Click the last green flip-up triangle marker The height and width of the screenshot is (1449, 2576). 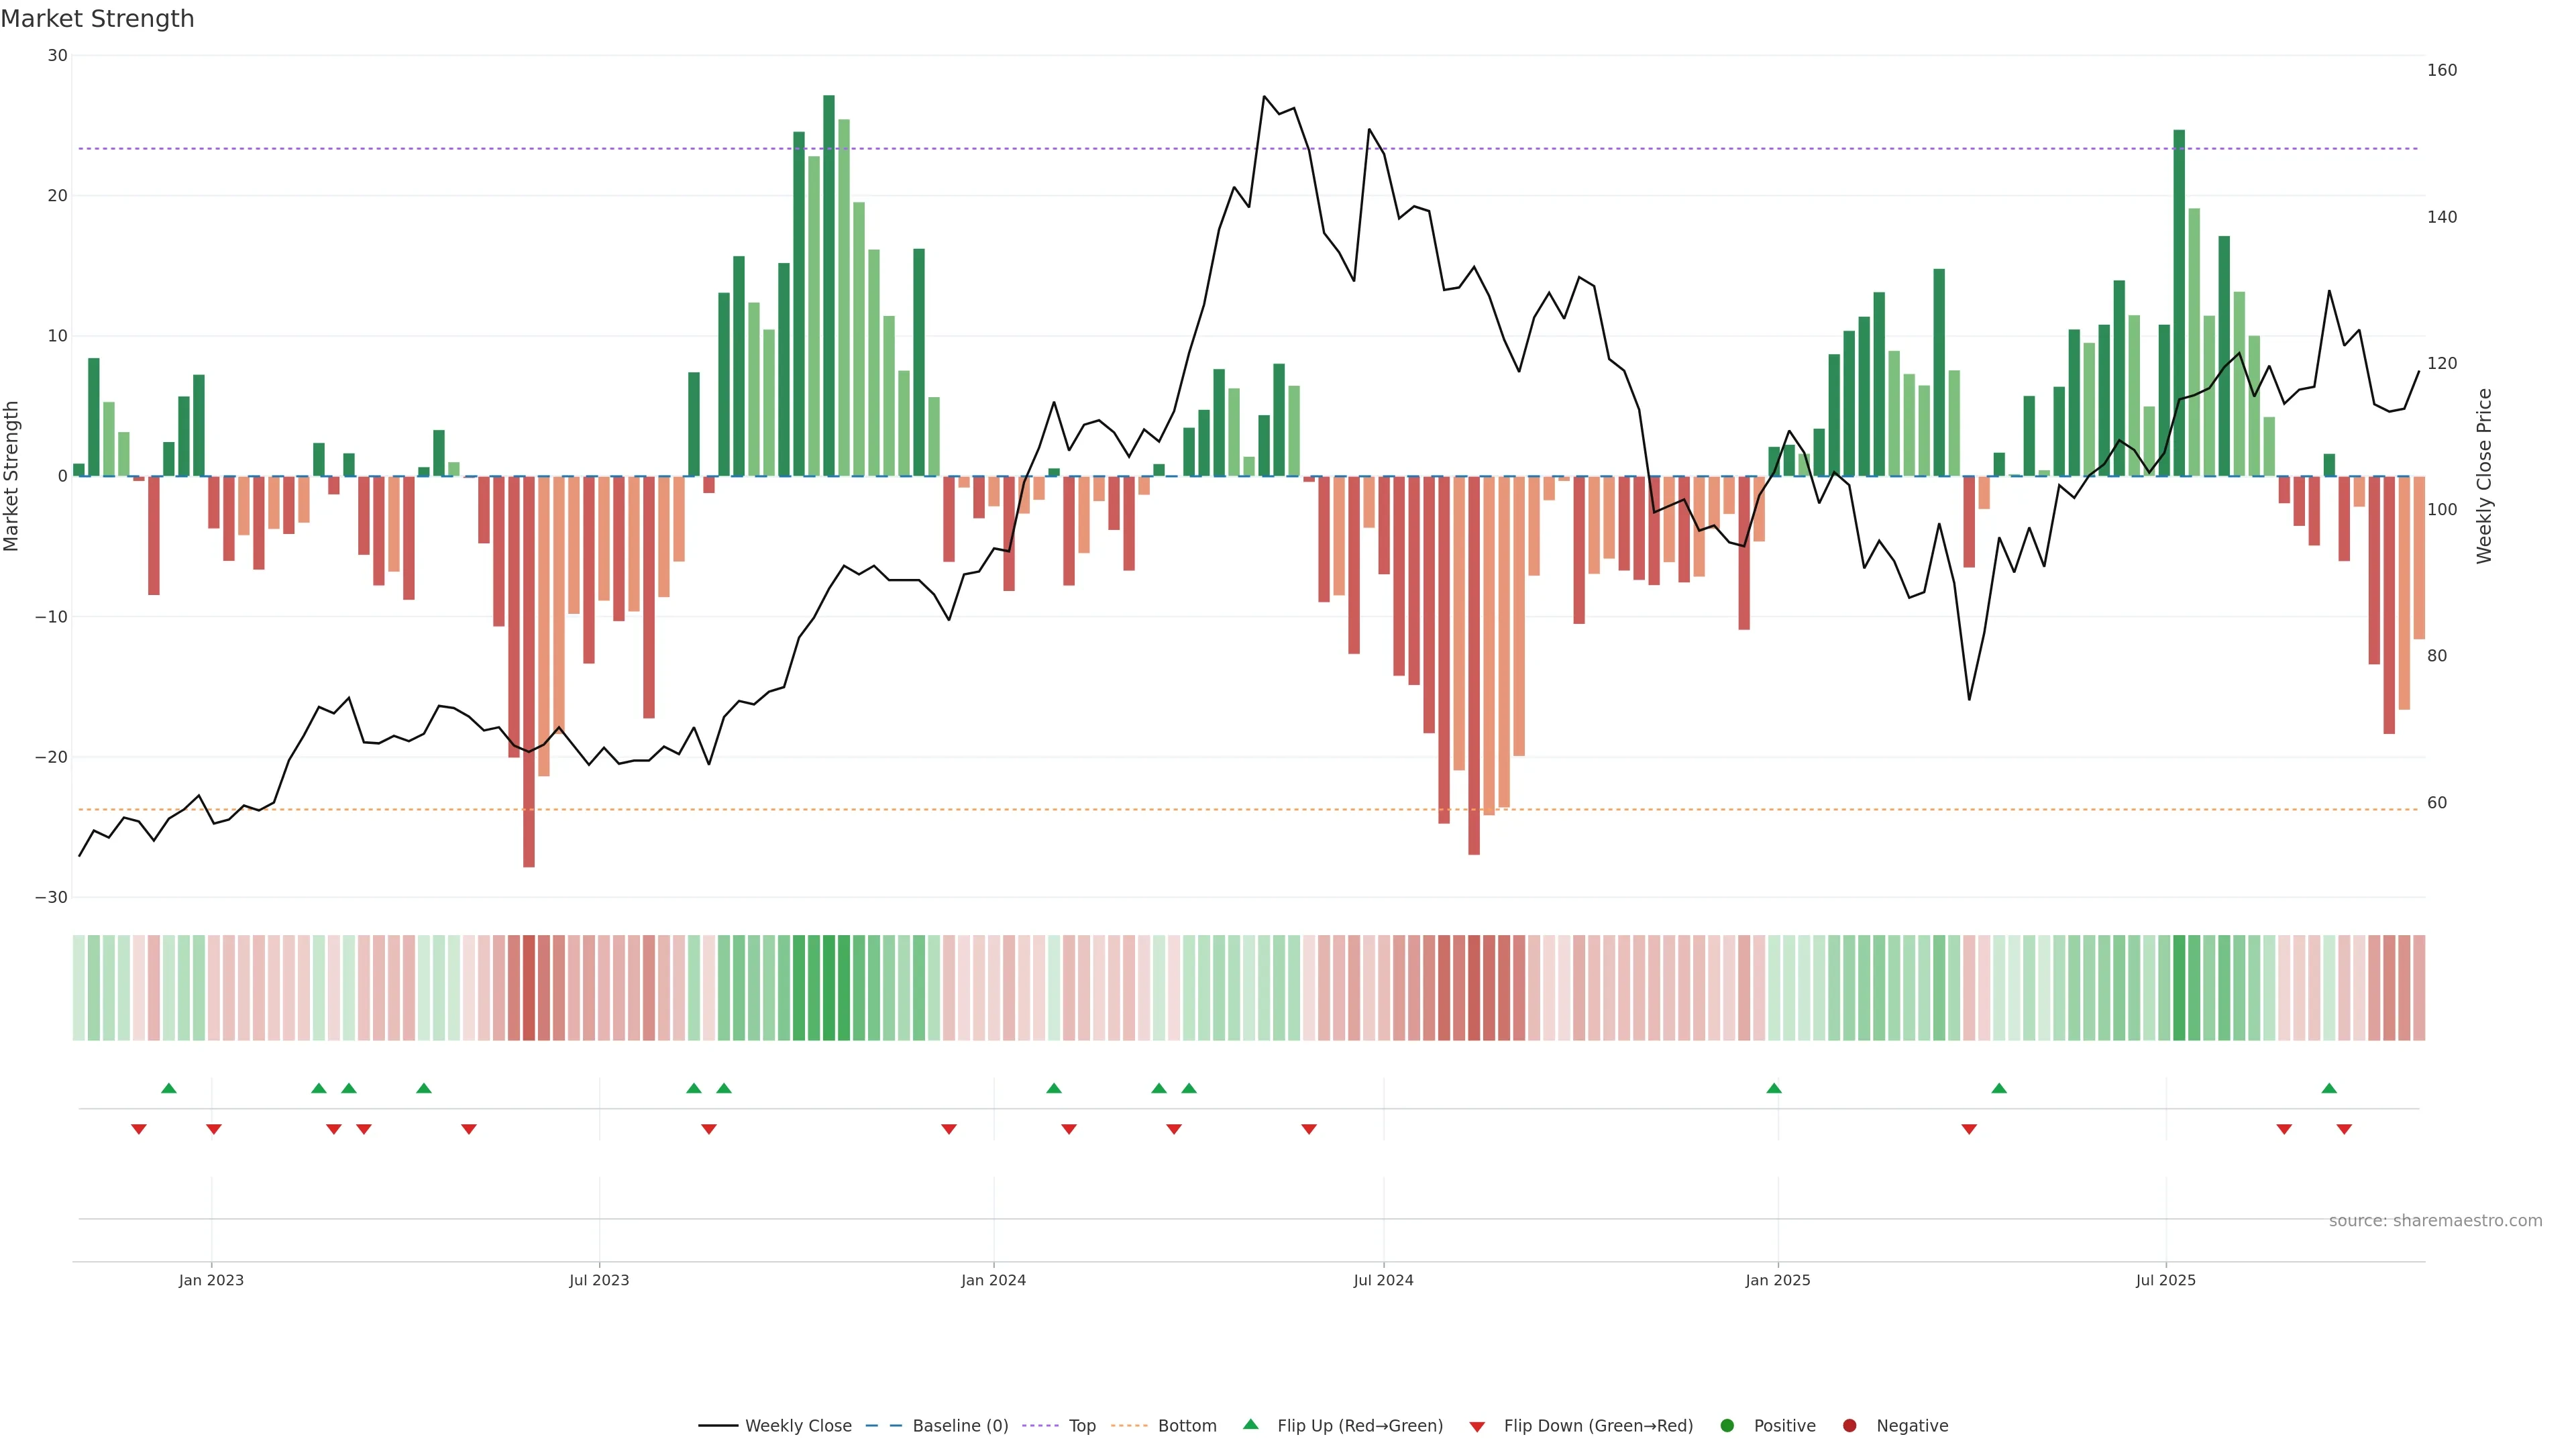[2329, 1088]
